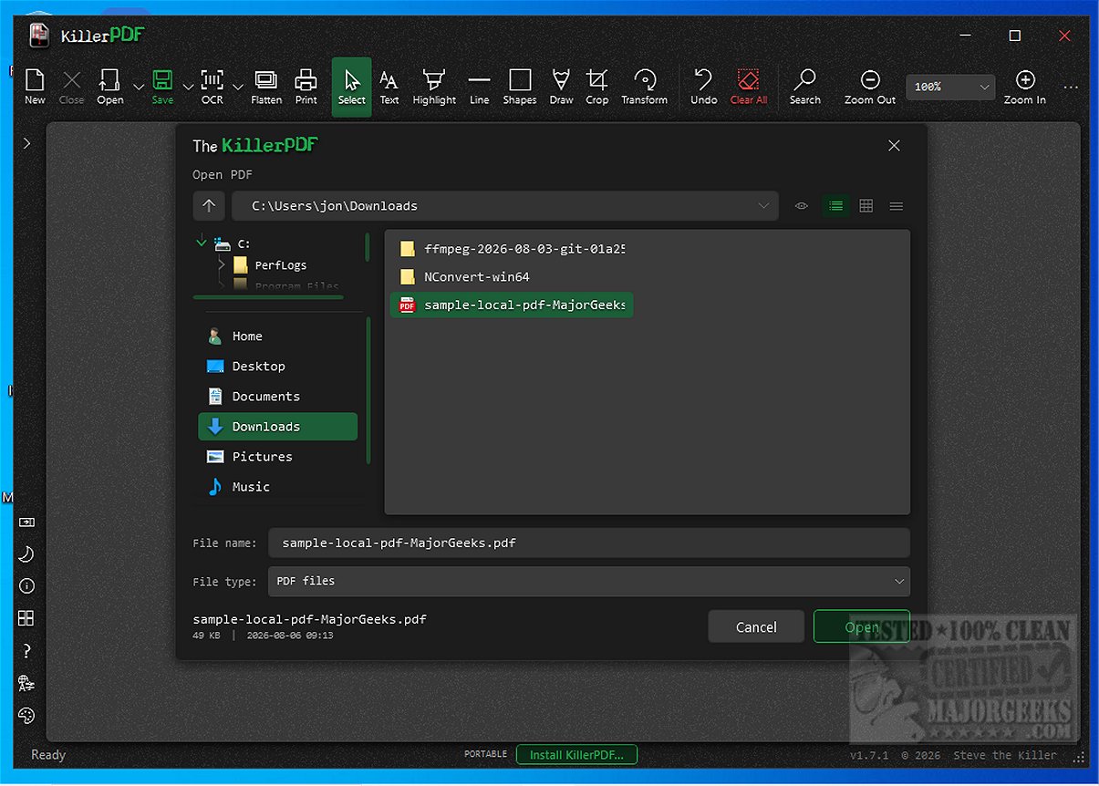
Task: Go to Pictures in quick access
Action: 278,457
